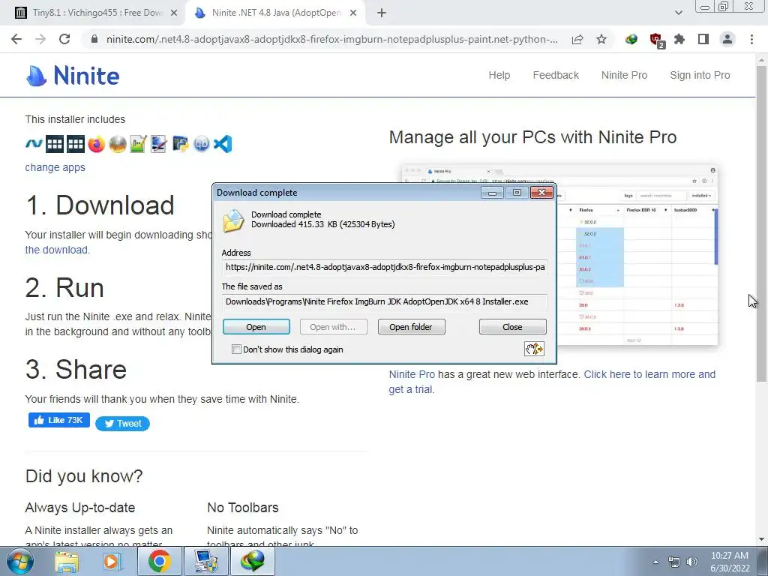Open Feedback link in Ninite header
This screenshot has width=768, height=576.
(556, 76)
